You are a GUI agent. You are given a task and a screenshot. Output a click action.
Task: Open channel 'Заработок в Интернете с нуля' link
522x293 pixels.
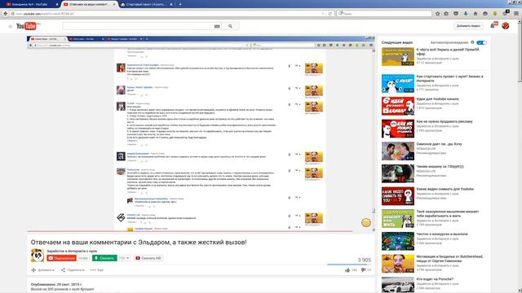(x=72, y=251)
